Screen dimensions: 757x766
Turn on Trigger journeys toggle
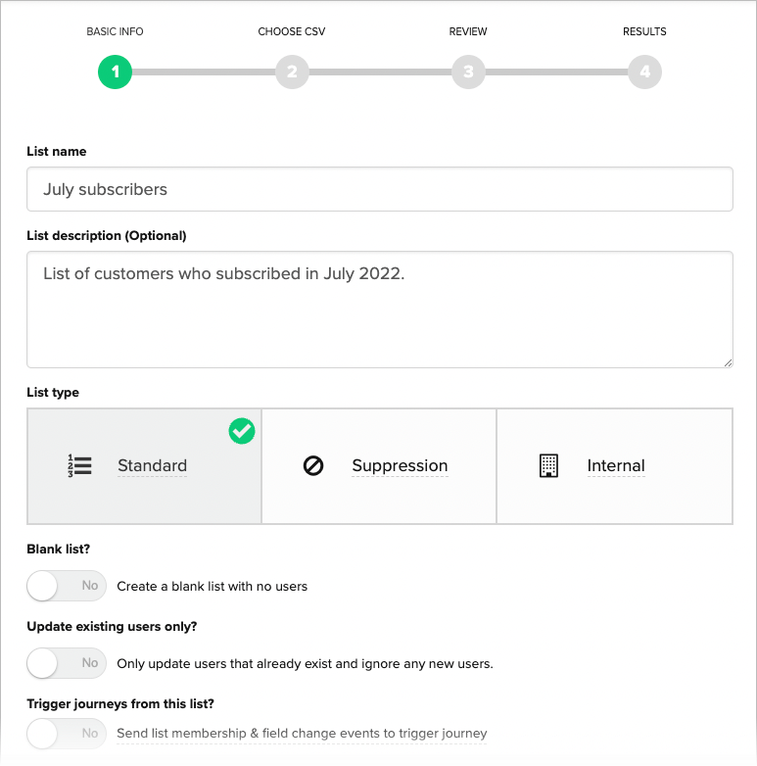(67, 733)
